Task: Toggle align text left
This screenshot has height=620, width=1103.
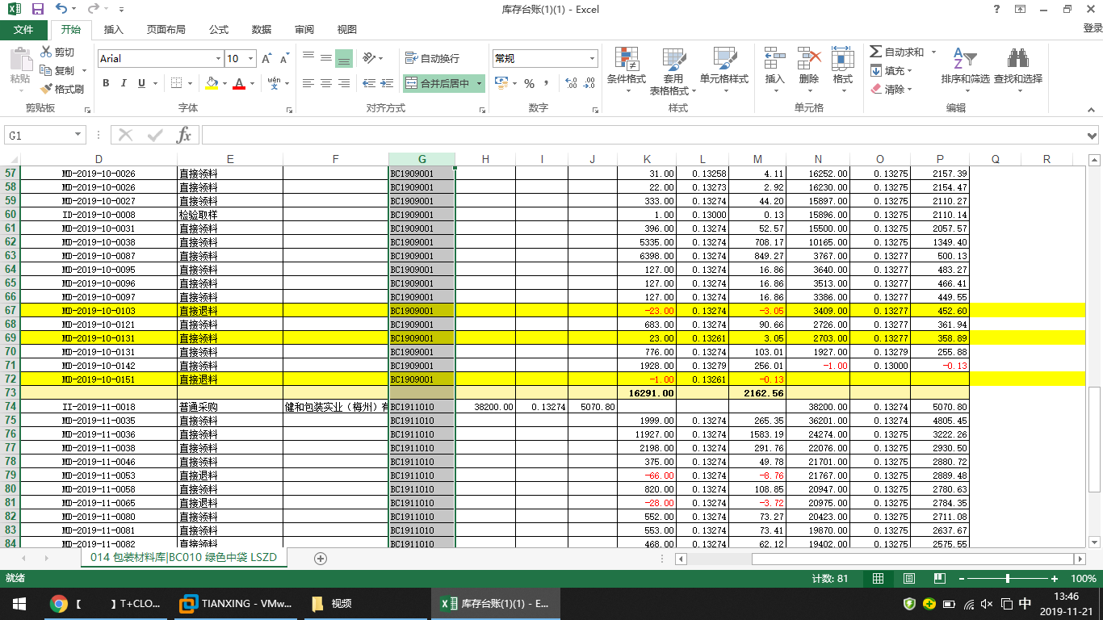Action: (308, 83)
